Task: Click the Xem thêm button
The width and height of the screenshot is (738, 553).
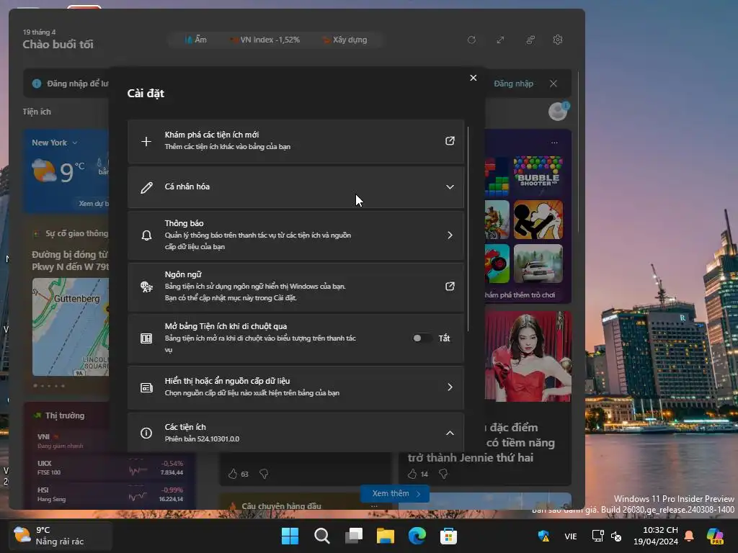Action: click(x=395, y=493)
